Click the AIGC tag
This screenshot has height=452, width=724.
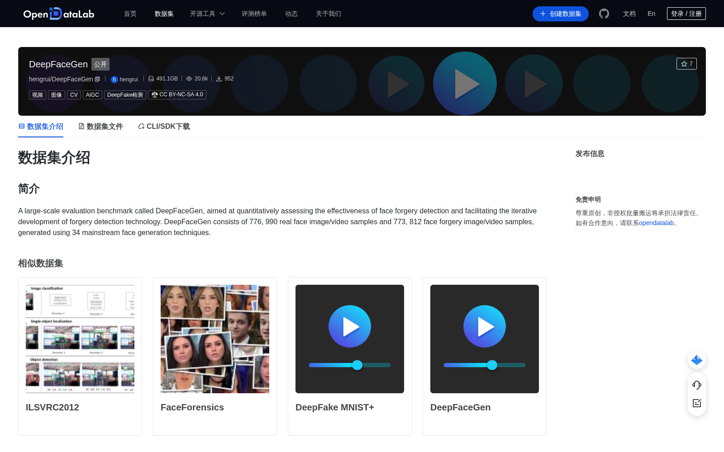(92, 95)
